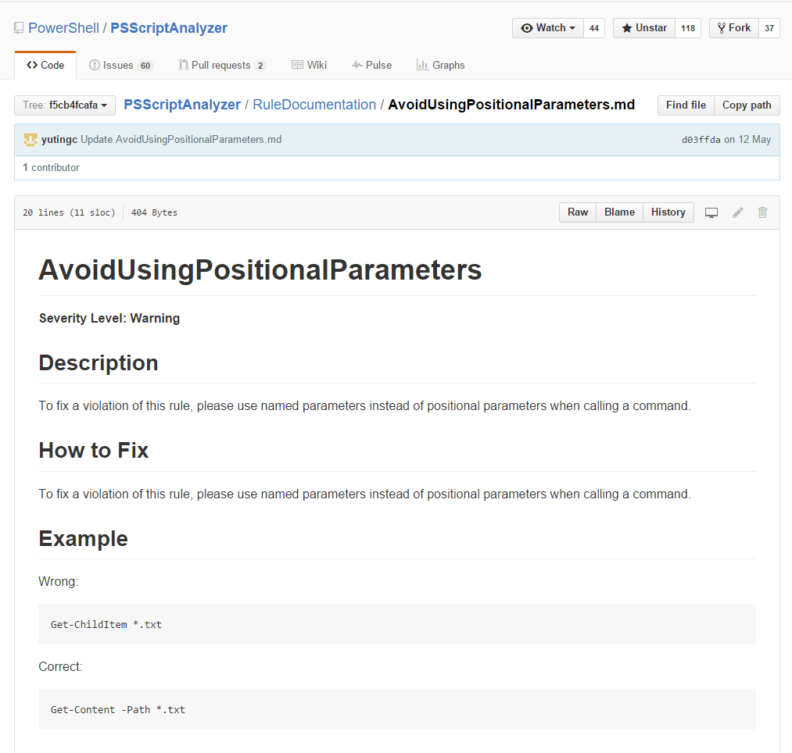The width and height of the screenshot is (792, 753).
Task: Open RuleDocumentation folder breadcrumb
Action: (x=314, y=105)
